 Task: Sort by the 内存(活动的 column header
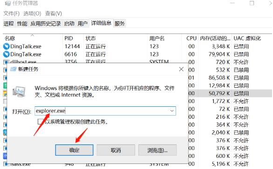(215, 38)
